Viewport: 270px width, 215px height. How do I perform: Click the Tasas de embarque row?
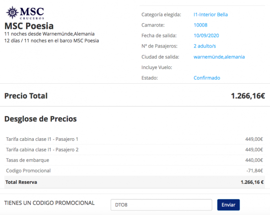135,160
